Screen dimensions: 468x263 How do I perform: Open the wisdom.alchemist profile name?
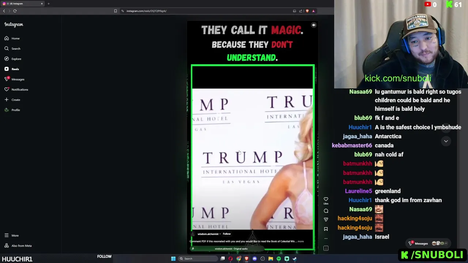pyautogui.click(x=208, y=234)
